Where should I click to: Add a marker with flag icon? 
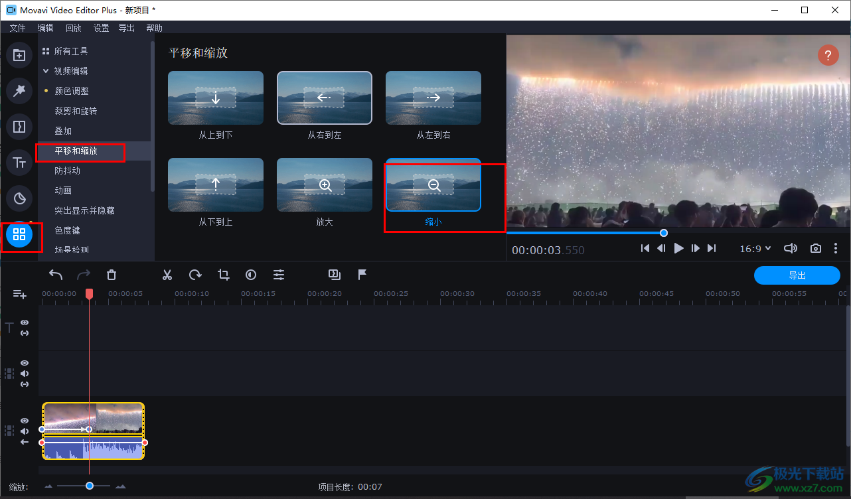(362, 274)
